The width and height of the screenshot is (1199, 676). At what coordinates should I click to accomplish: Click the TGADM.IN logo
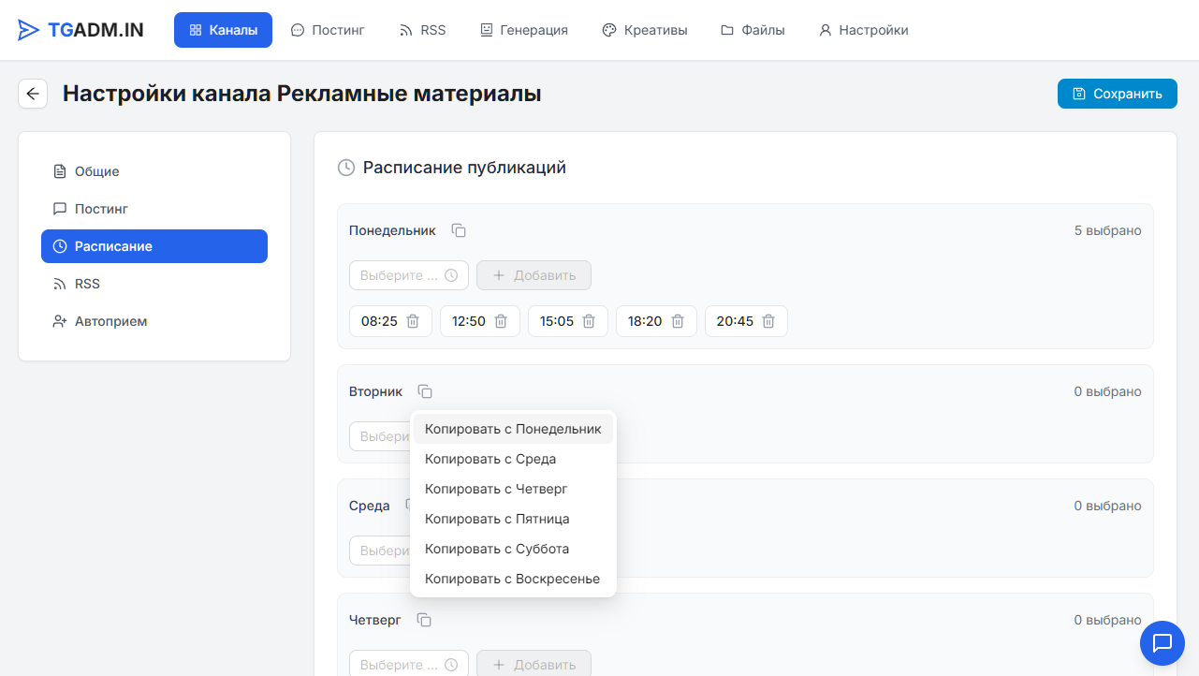81,30
